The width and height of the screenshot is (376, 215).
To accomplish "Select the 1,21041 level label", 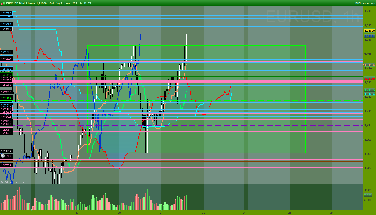I will 6,117.
